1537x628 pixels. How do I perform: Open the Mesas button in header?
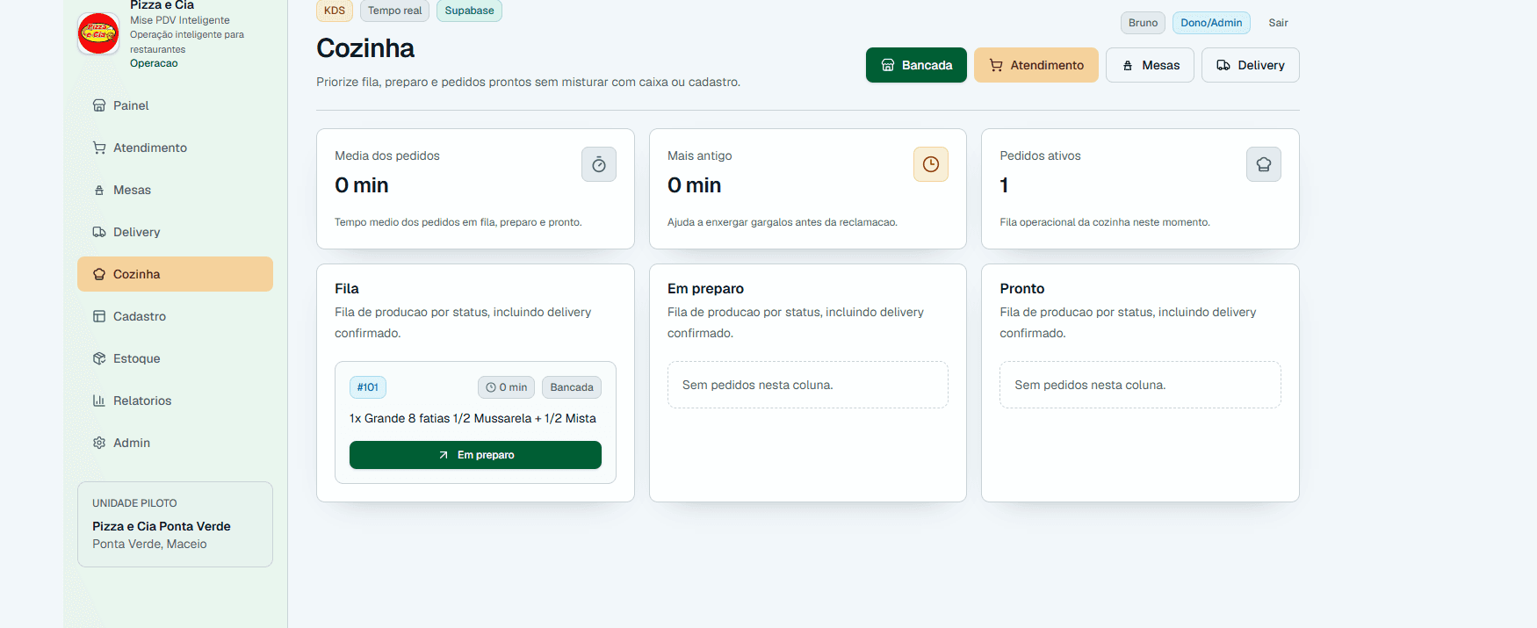[1150, 65]
